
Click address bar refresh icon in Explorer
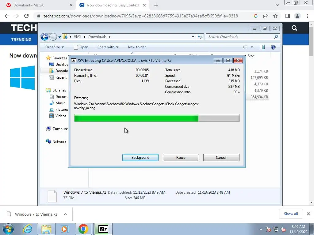(200, 37)
